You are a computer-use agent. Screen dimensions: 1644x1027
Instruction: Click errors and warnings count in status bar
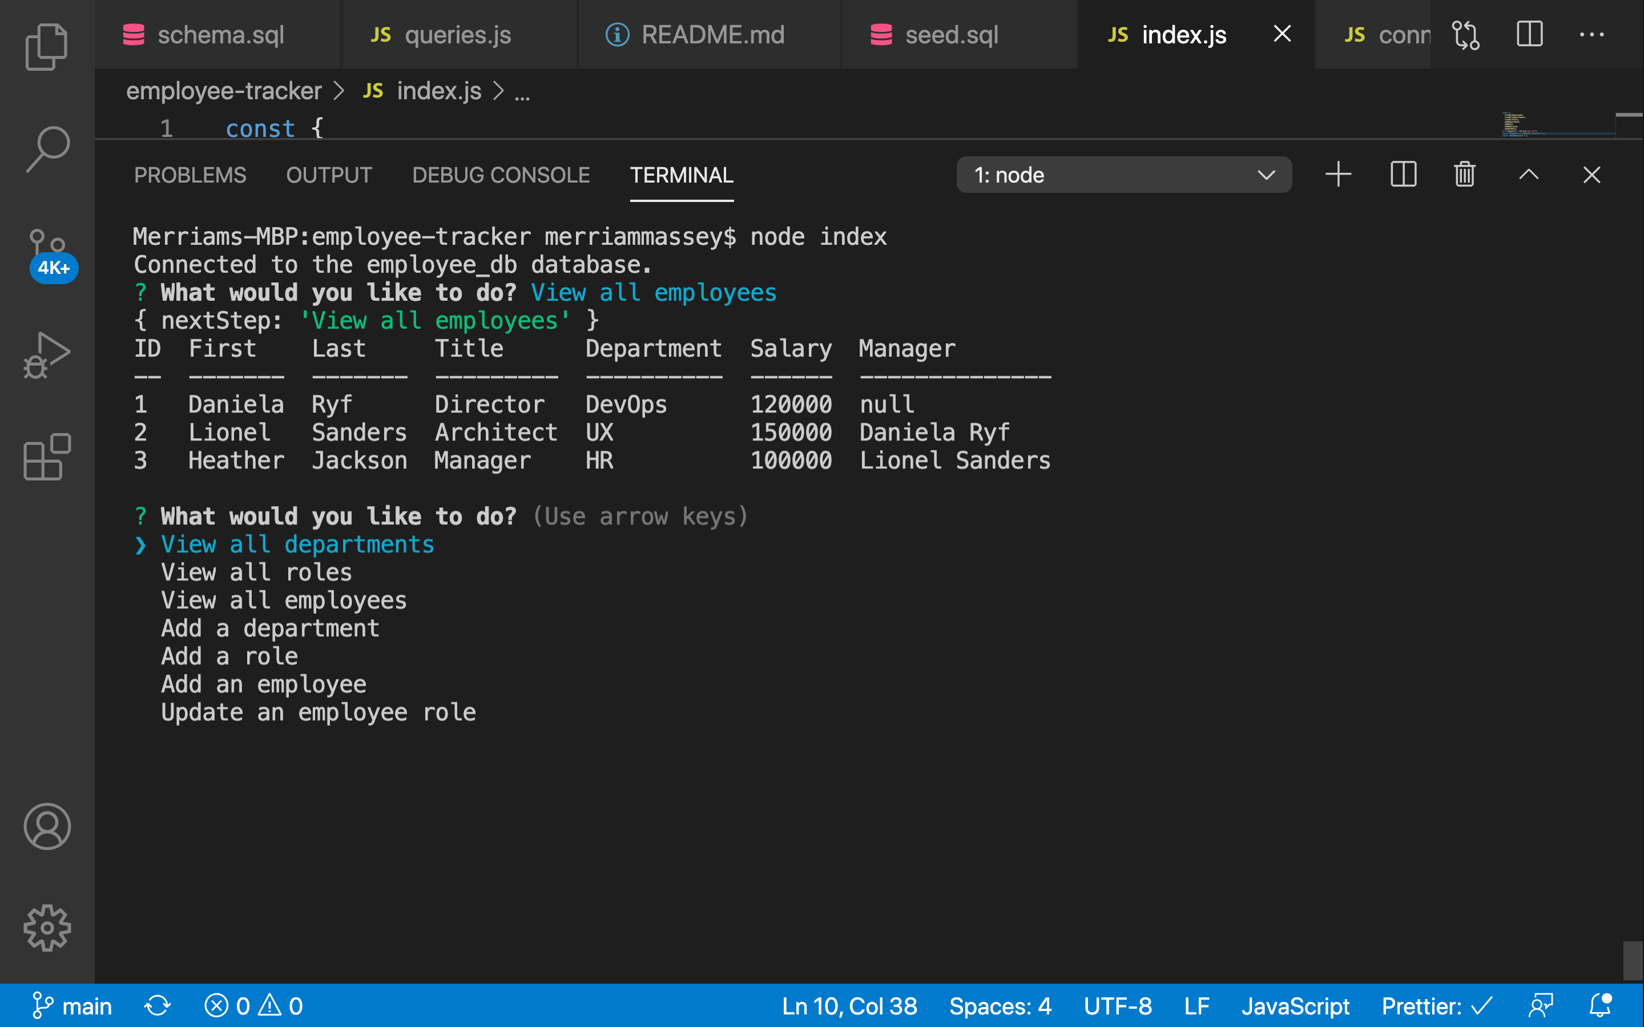(x=254, y=1006)
